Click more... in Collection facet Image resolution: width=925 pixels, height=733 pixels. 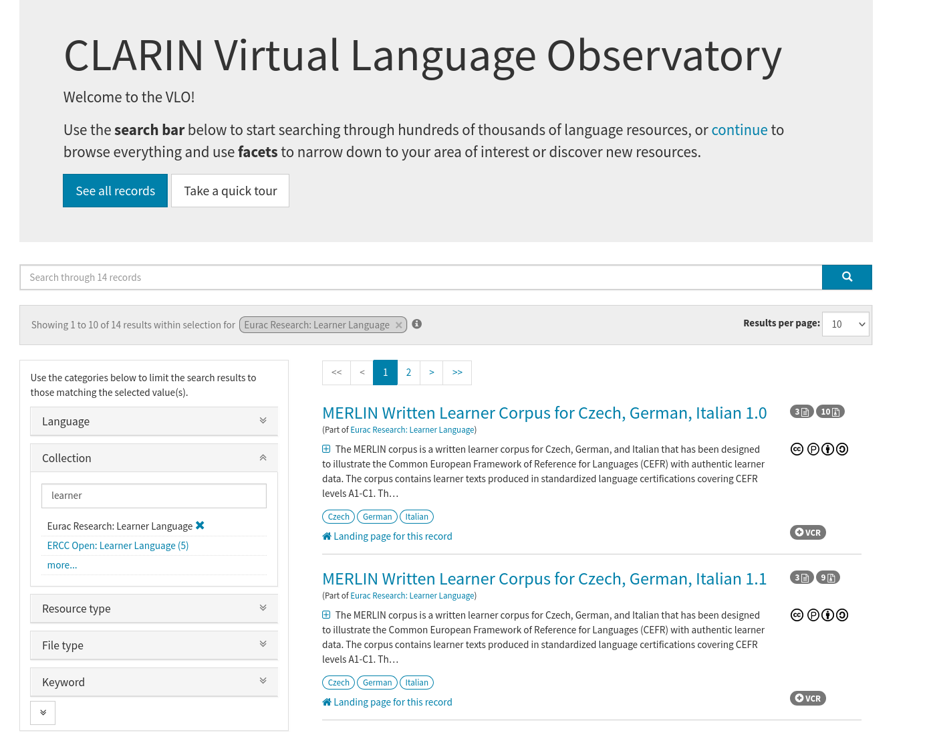tap(62, 565)
